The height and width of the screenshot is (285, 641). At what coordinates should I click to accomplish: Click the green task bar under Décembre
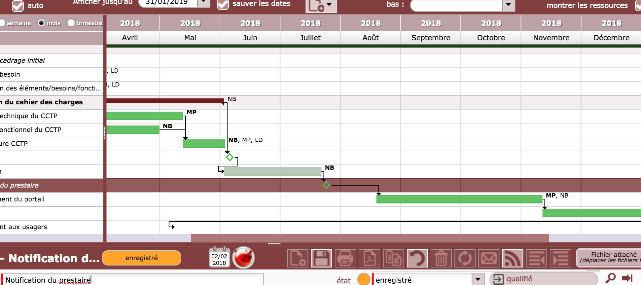[x=592, y=213]
